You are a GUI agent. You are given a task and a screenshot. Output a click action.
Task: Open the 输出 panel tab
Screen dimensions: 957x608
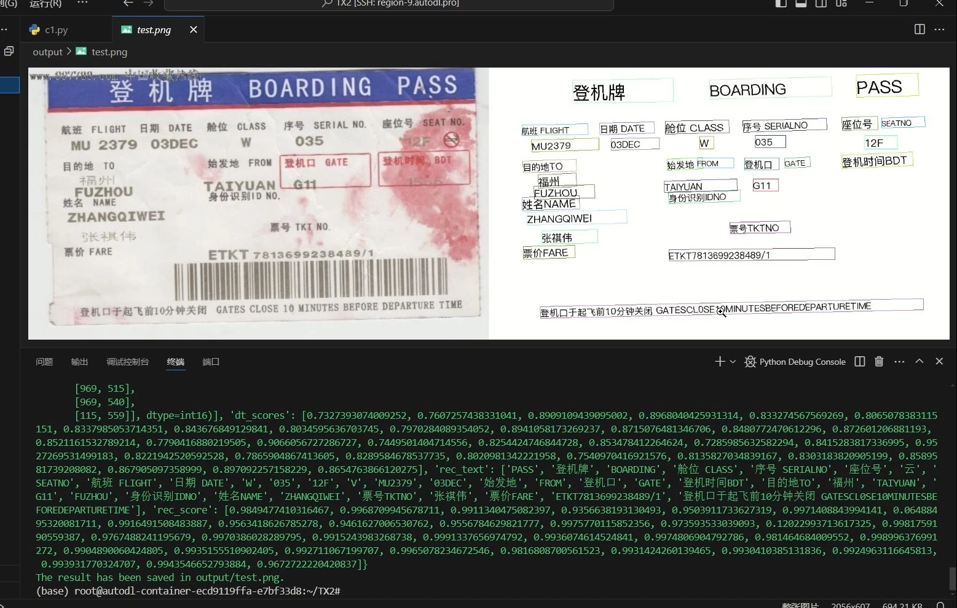pos(79,362)
